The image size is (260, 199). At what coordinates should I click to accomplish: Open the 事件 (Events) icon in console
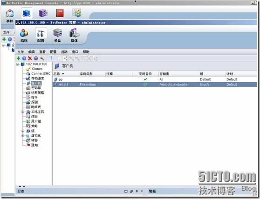(x=10, y=16)
